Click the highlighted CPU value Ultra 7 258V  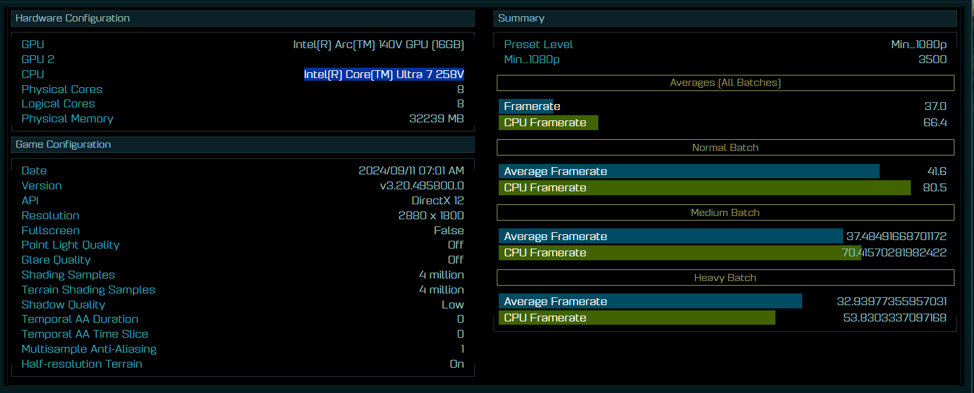point(384,74)
